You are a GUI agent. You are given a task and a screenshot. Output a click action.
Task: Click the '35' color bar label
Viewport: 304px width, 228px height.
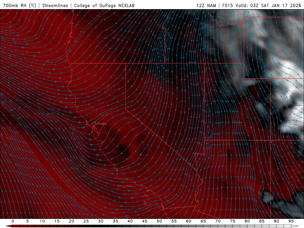[x=116, y=221]
